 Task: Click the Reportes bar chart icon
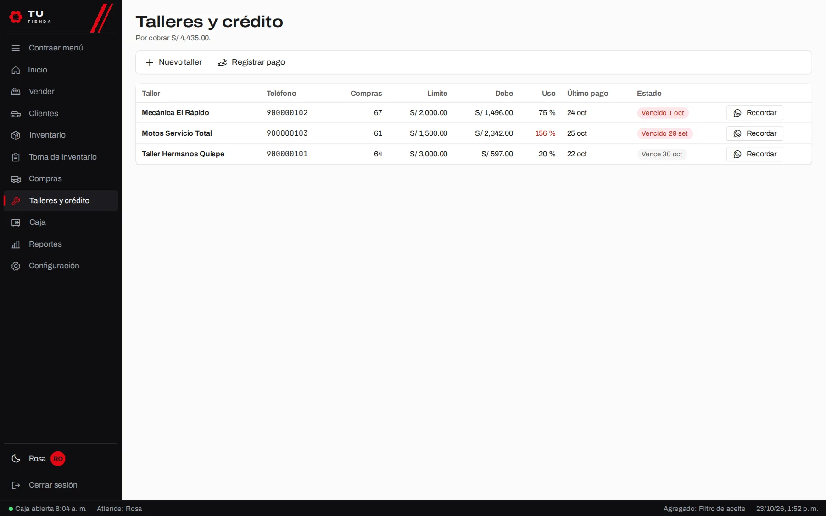coord(16,244)
